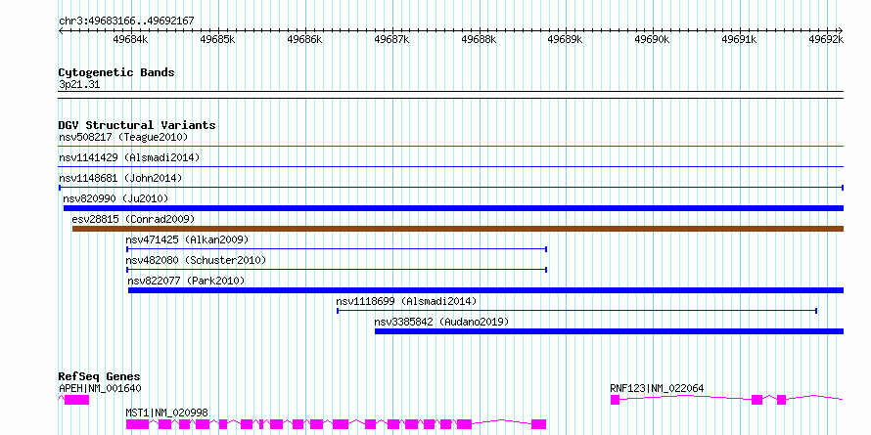Click the 49692k ruler tick label

pos(826,39)
